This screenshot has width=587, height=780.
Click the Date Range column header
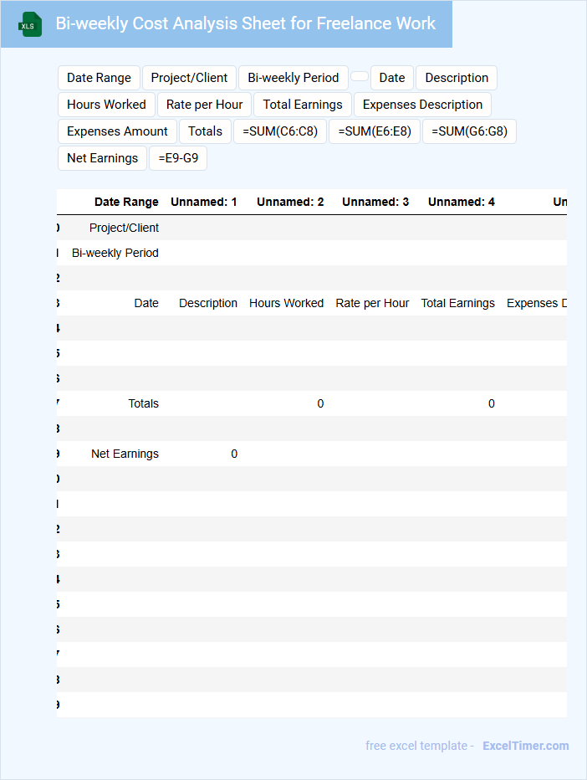126,202
